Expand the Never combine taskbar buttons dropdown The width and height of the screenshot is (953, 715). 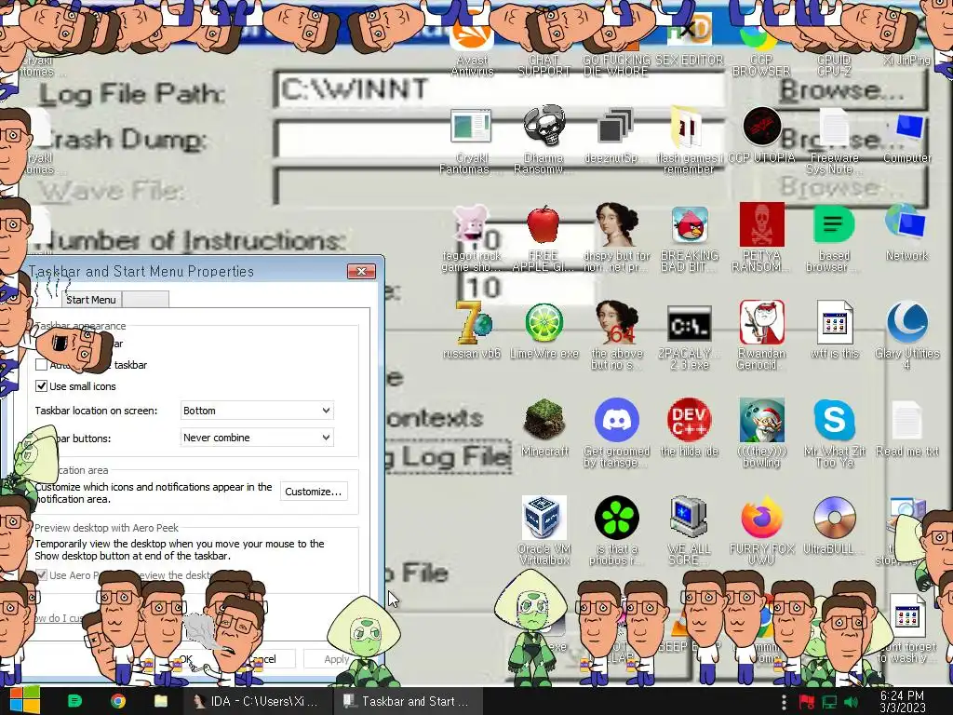click(x=257, y=438)
